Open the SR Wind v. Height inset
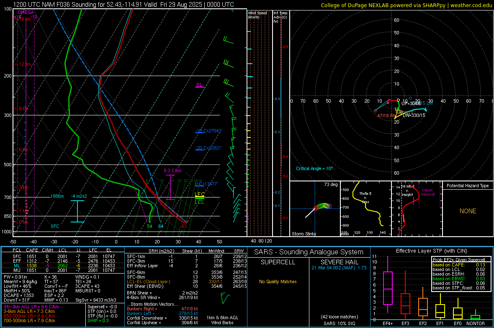The width and height of the screenshot is (494, 328). [x=417, y=209]
